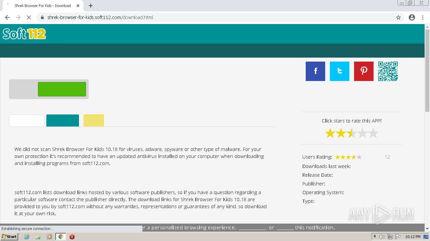The height and width of the screenshot is (241, 430).
Task: Share page on Pinterest icon
Action: [364, 71]
